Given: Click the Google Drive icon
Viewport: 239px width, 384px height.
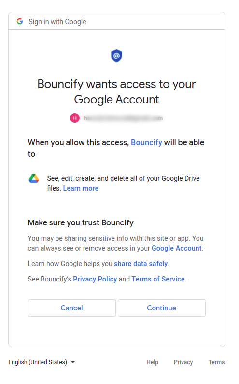Looking at the screenshot, I should pyautogui.click(x=34, y=178).
